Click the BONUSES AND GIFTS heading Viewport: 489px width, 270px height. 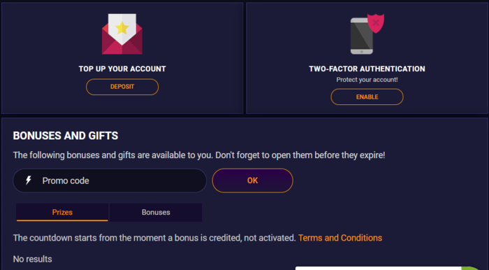[66, 136]
